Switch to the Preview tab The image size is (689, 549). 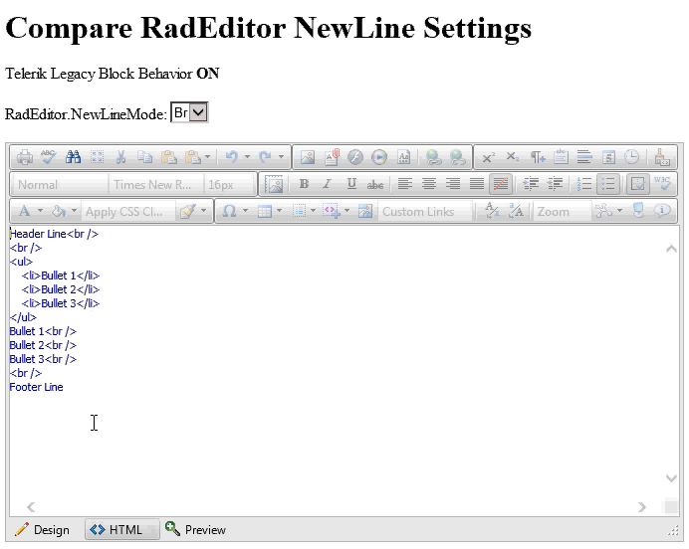tap(195, 530)
